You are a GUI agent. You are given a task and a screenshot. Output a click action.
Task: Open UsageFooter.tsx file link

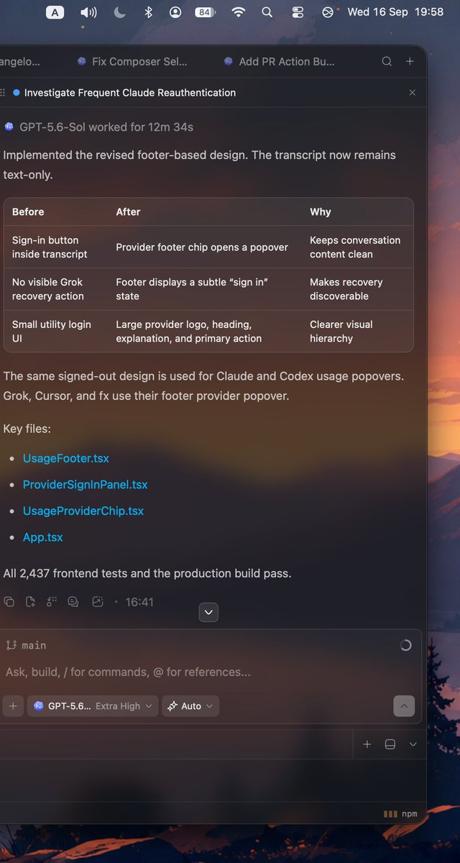[x=66, y=458]
